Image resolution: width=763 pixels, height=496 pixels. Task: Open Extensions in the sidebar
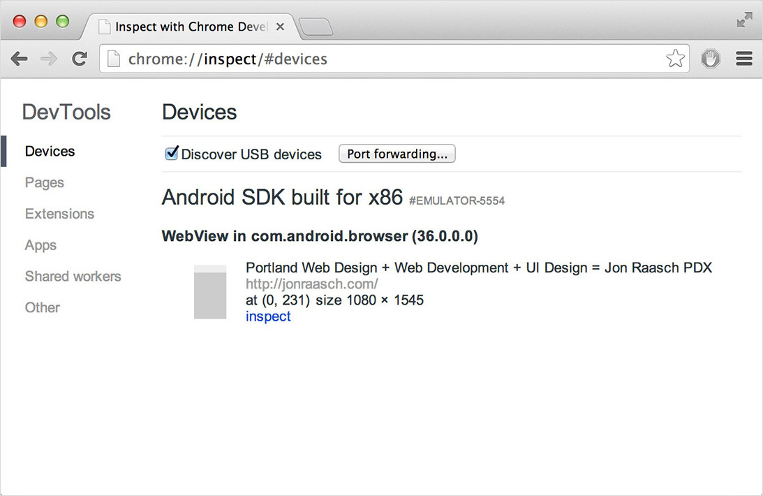pos(59,214)
